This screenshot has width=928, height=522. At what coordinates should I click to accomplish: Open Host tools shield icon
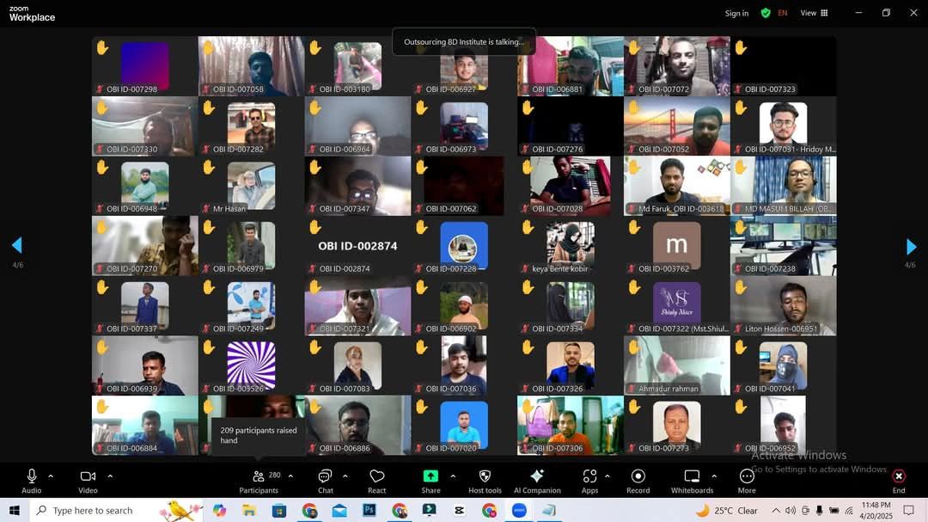pyautogui.click(x=485, y=480)
